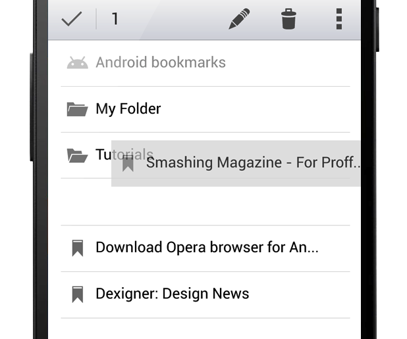The image size is (407, 339).
Task: Tap the Smashing Magazine bookmark ribbon icon
Action: (x=128, y=163)
